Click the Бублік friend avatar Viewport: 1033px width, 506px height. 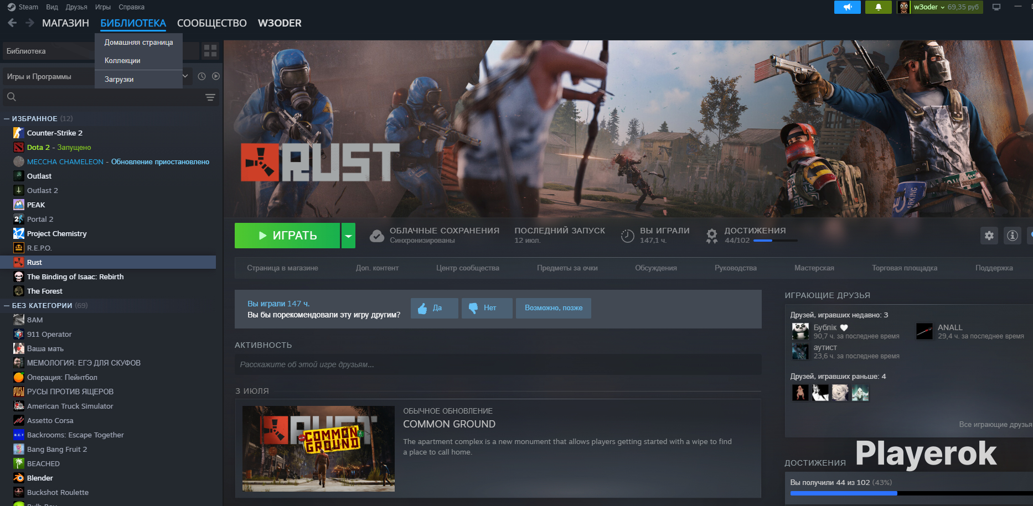[800, 331]
